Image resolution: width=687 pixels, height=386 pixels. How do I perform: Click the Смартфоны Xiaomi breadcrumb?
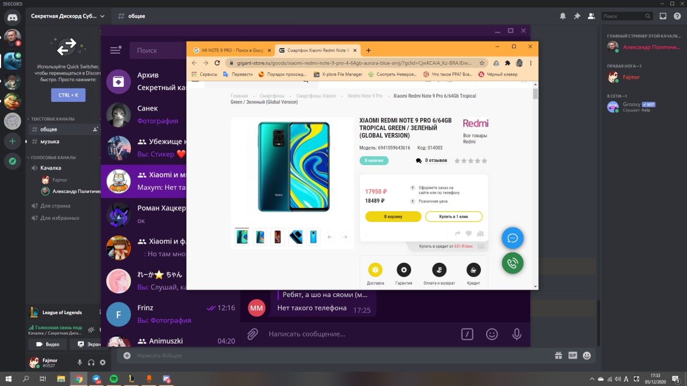click(316, 96)
